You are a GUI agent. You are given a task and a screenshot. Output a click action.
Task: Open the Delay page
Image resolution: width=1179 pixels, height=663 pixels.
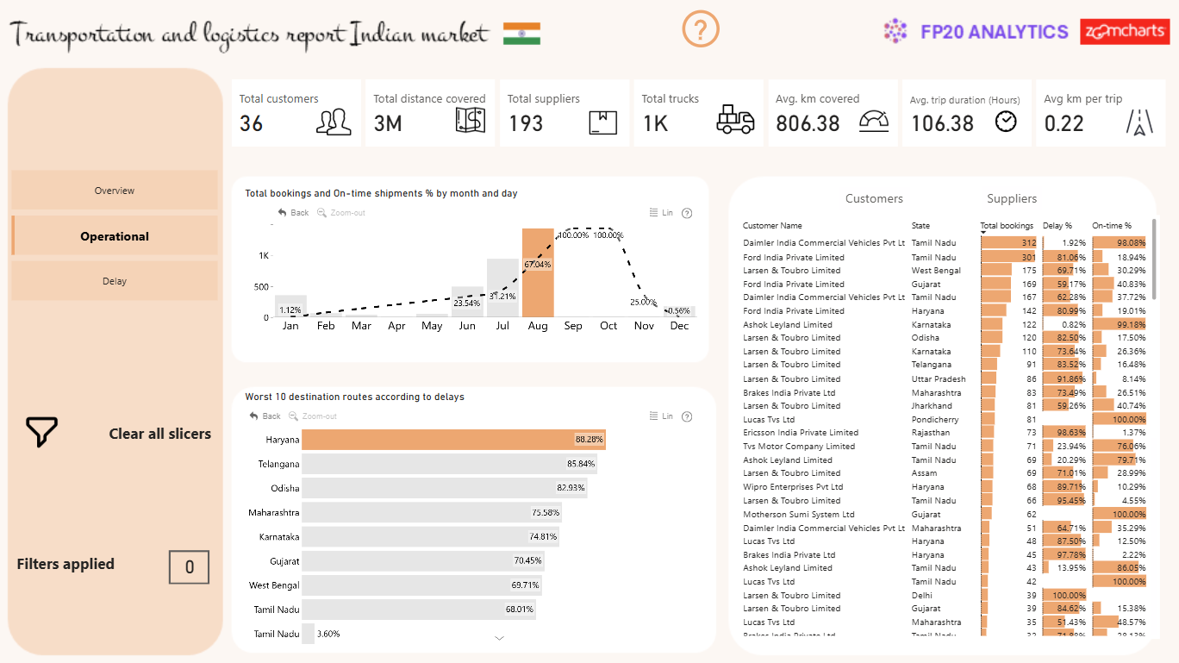coord(115,281)
